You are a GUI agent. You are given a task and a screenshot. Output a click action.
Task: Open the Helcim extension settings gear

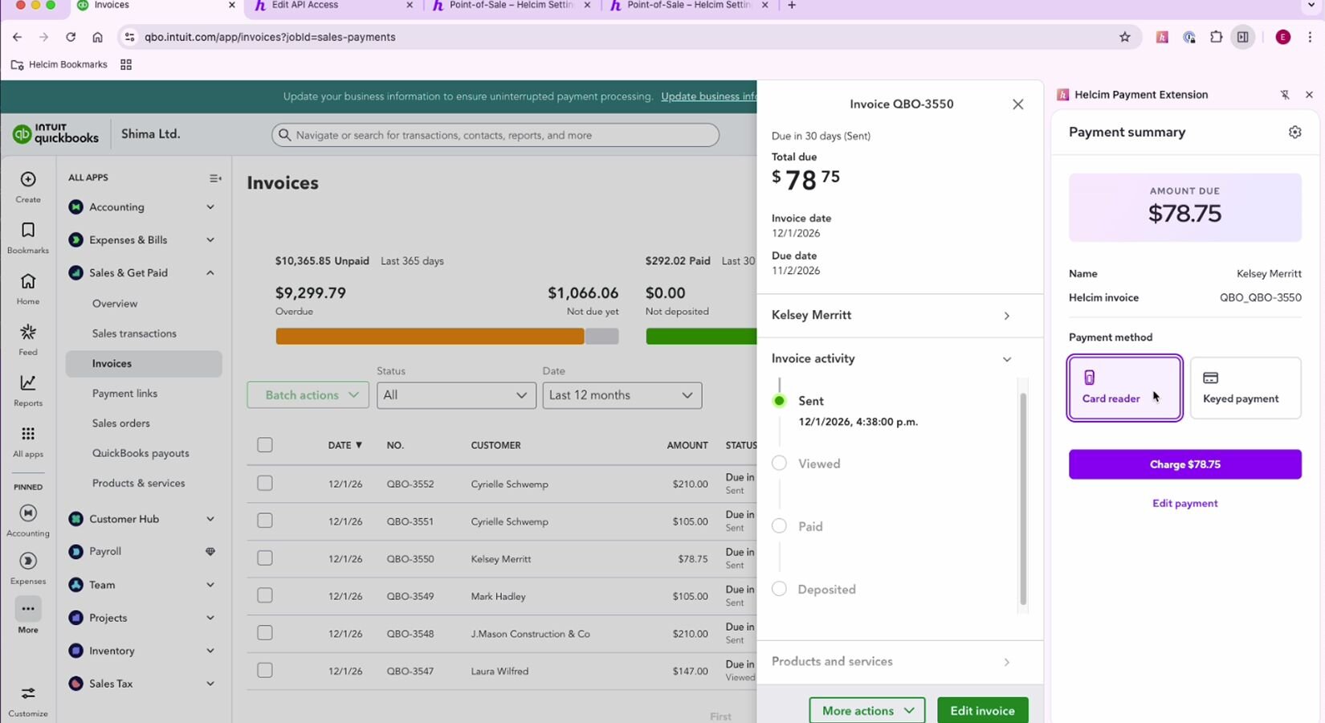[1294, 133]
